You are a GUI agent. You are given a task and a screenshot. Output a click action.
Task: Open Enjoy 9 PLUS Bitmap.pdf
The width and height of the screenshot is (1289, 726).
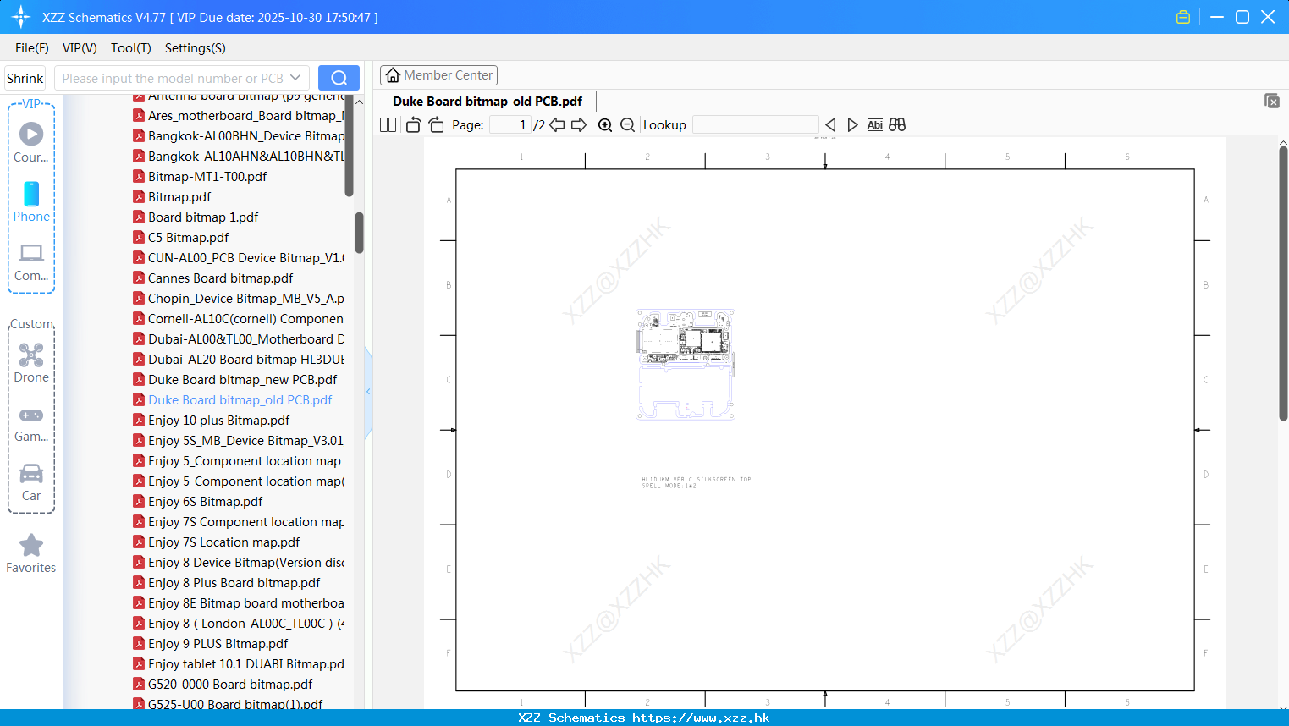point(211,644)
